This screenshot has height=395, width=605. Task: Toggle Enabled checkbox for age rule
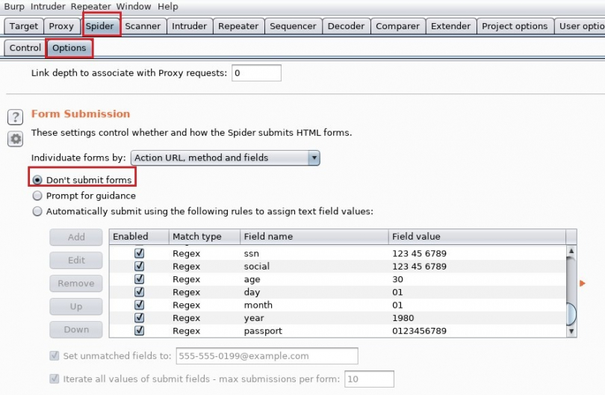(139, 279)
